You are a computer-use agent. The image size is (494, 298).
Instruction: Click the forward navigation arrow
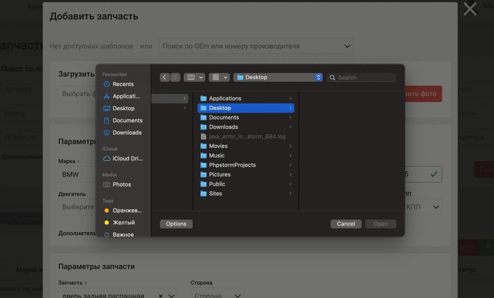(175, 77)
